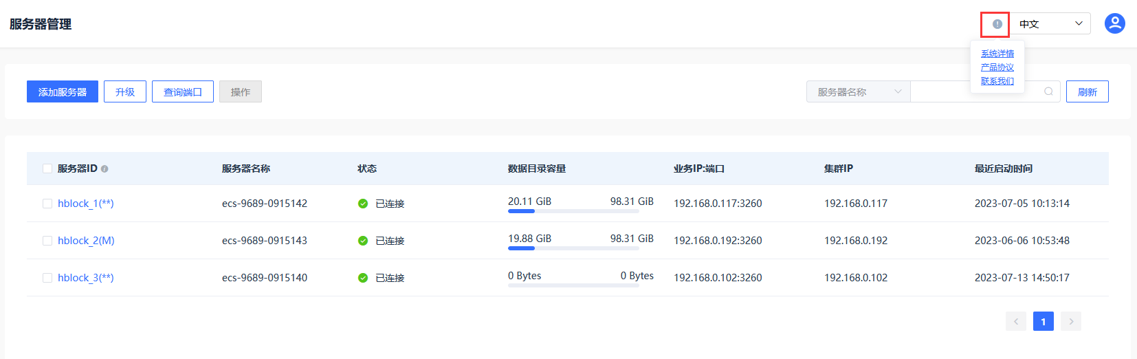Go to the next page arrow
Viewport: 1137px width, 359px height.
click(1071, 321)
